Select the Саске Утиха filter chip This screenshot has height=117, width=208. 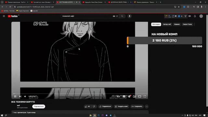click(187, 24)
